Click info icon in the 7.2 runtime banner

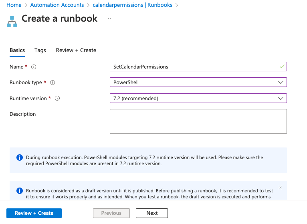click(19, 157)
